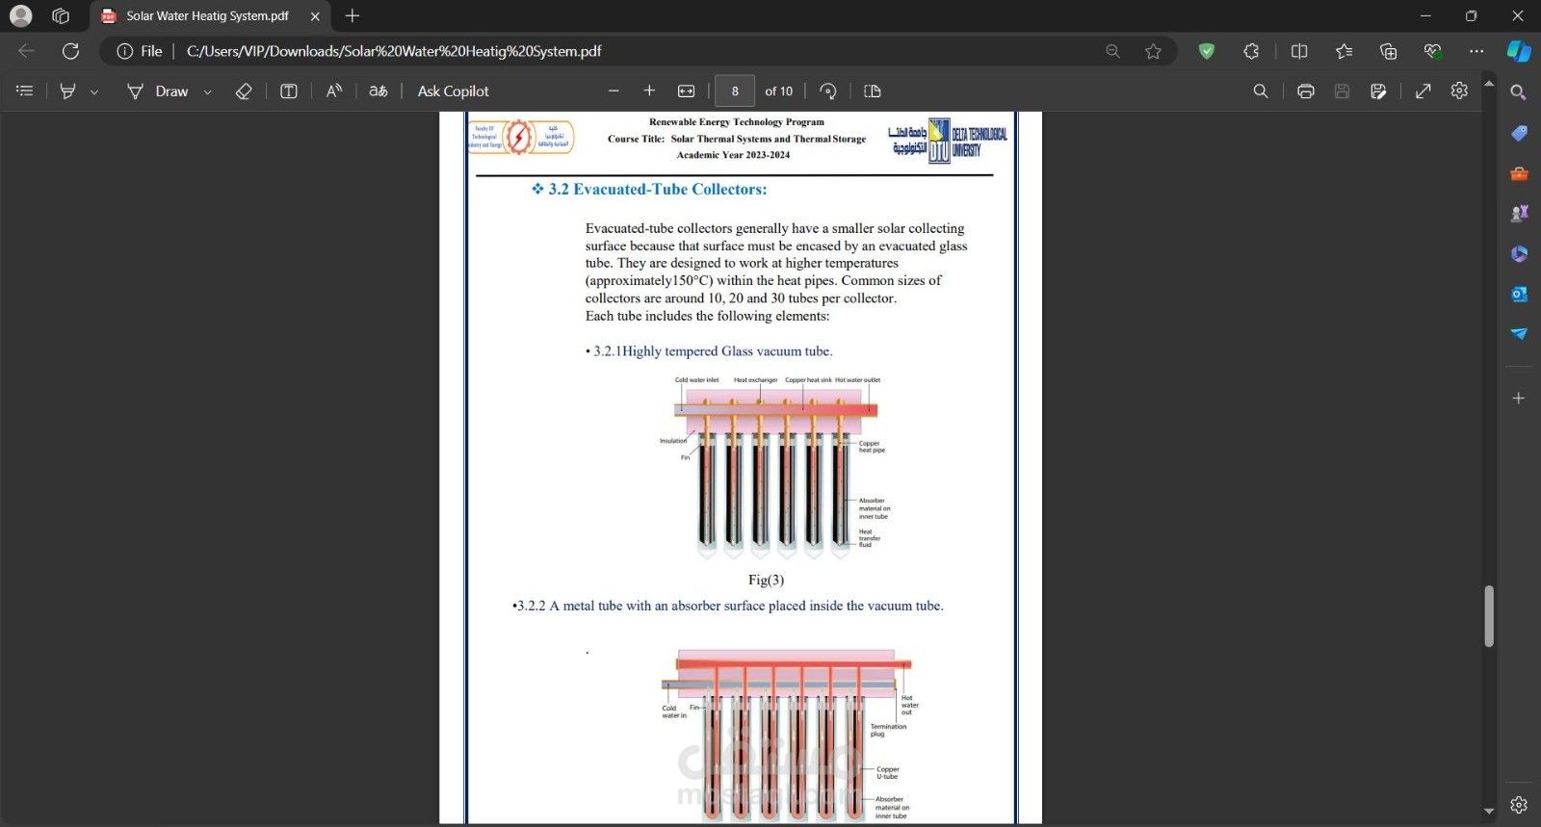The height and width of the screenshot is (827, 1541).
Task: Select the Solar Water Heatig System.pdf tab
Action: point(206,15)
